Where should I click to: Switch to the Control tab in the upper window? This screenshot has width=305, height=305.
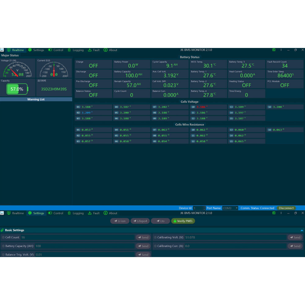(56, 50)
